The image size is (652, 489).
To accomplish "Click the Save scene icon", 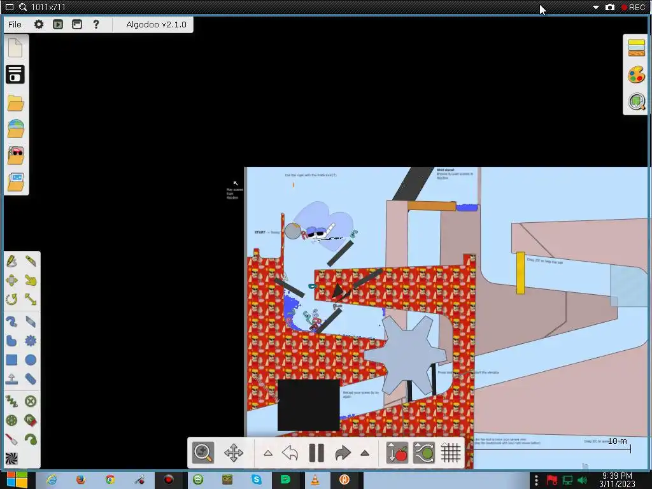I will tap(15, 74).
